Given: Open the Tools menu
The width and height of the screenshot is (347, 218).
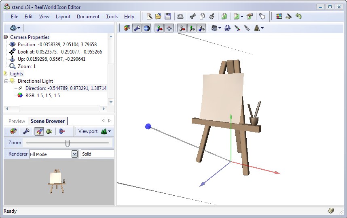Looking at the screenshot, I should point(112,17).
